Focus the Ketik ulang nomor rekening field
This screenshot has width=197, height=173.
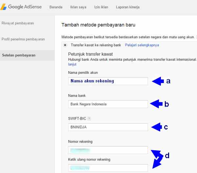point(108,168)
